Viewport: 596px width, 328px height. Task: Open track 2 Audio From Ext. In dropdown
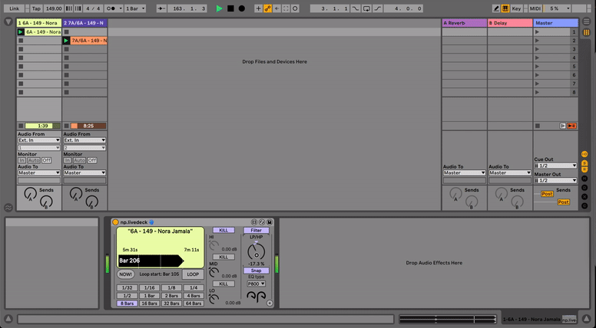84,140
